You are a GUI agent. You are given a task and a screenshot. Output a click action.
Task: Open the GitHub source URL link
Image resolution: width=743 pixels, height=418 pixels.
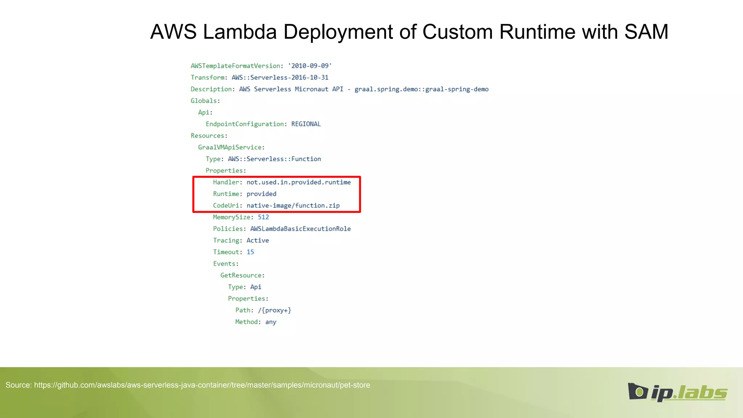202,385
